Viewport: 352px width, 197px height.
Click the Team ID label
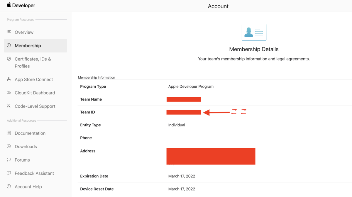(x=87, y=112)
